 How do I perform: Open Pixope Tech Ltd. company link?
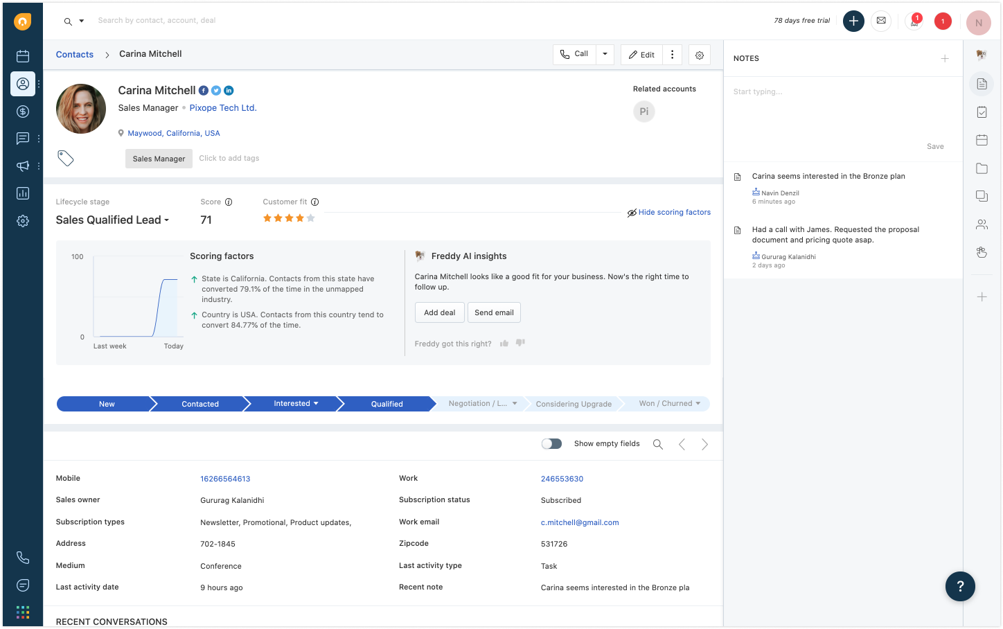[222, 107]
